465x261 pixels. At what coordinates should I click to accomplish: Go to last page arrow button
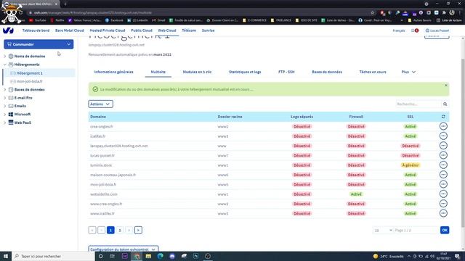click(x=138, y=231)
